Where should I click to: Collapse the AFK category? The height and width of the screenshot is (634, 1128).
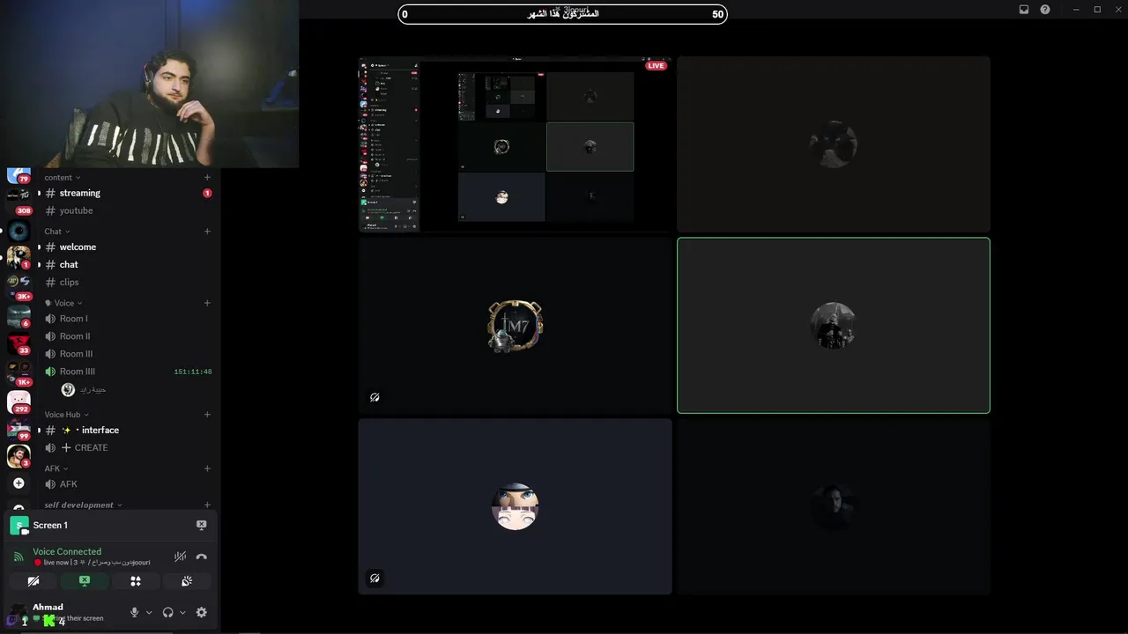click(56, 468)
